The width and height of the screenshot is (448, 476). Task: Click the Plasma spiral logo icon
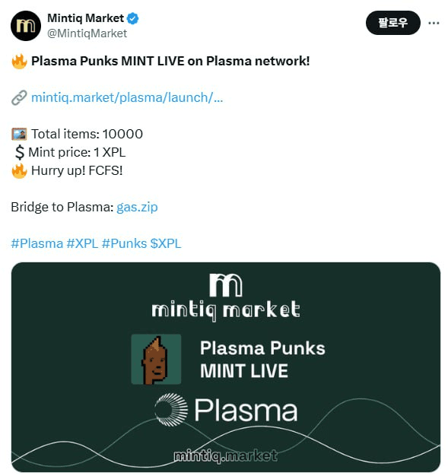coord(171,410)
